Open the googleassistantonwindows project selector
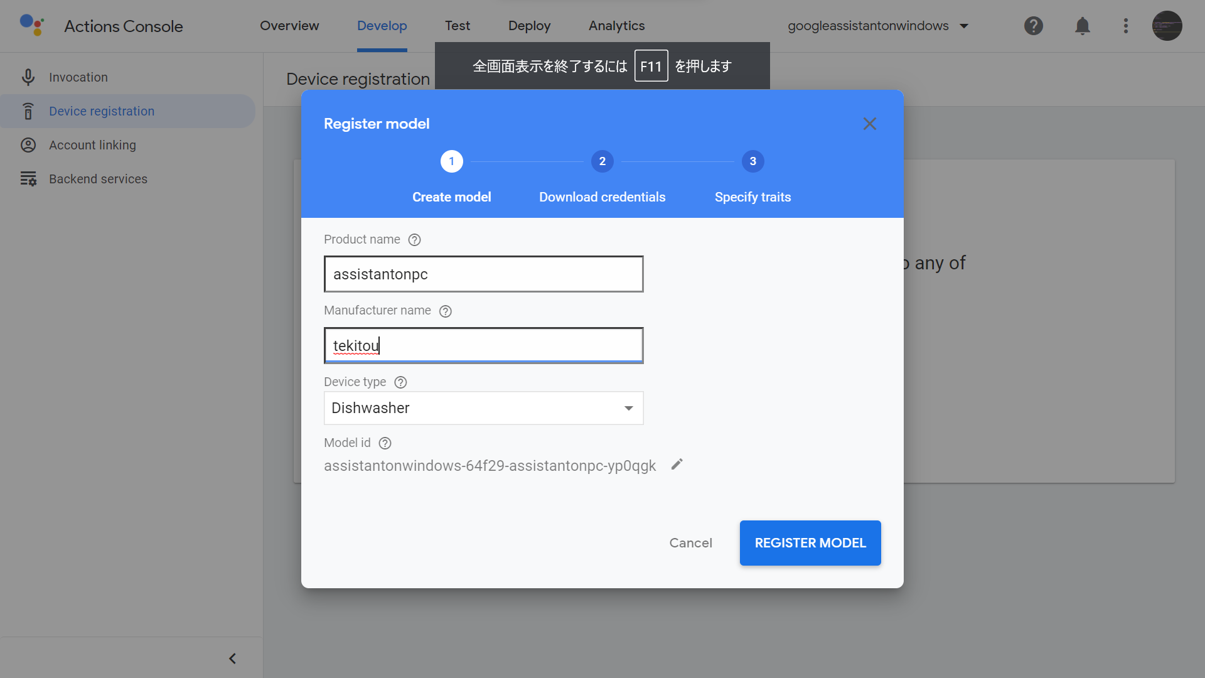The height and width of the screenshot is (678, 1205). pyautogui.click(x=877, y=26)
